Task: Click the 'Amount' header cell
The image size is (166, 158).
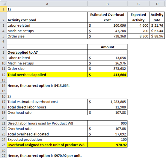Action: tap(107, 47)
